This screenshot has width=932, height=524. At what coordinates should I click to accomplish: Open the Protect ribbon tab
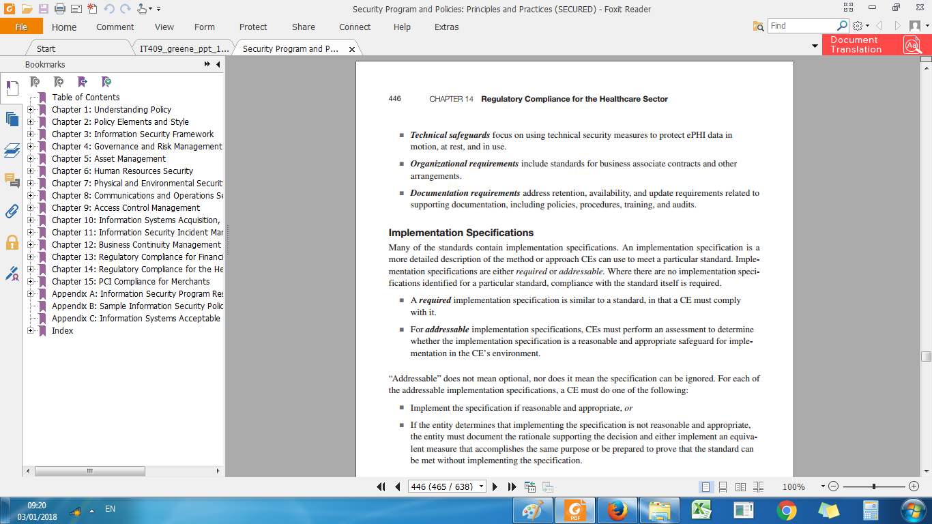[252, 27]
